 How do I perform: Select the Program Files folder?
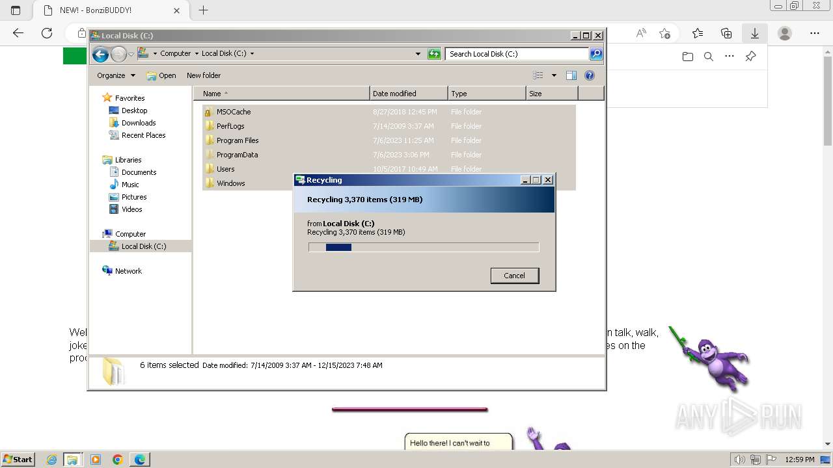(x=389, y=140)
